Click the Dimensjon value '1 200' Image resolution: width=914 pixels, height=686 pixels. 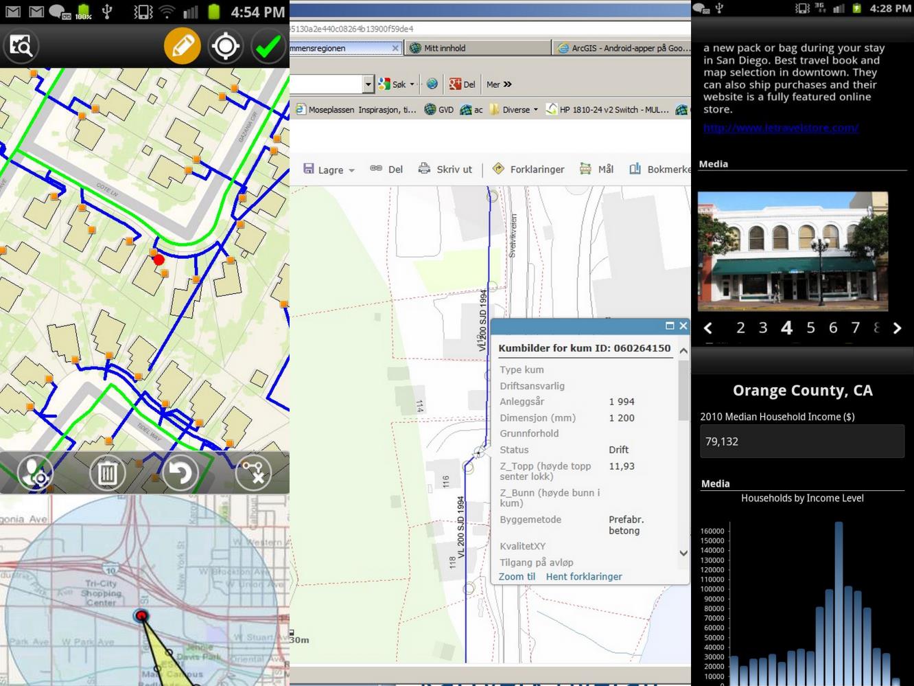tap(622, 418)
